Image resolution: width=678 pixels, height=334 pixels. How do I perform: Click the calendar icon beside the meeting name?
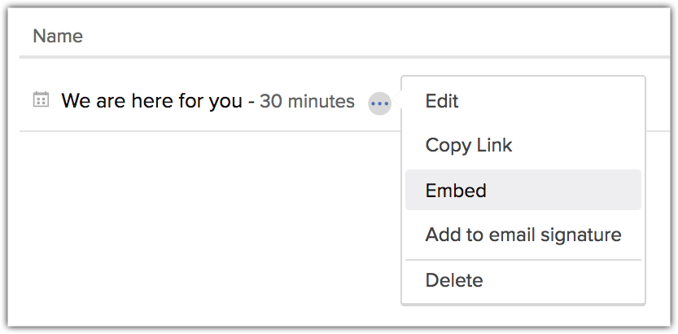41,100
